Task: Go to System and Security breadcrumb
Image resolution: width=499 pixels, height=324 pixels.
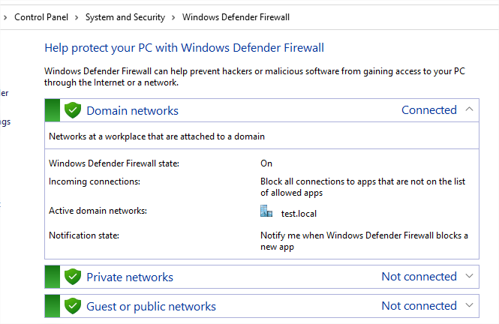Action: [x=125, y=17]
